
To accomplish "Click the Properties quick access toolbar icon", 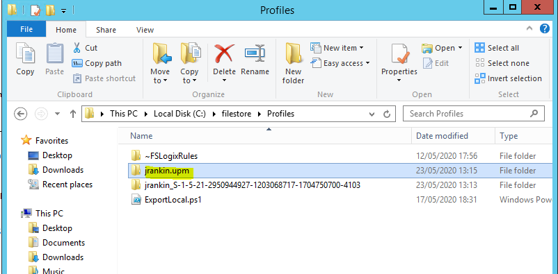I will (35, 10).
